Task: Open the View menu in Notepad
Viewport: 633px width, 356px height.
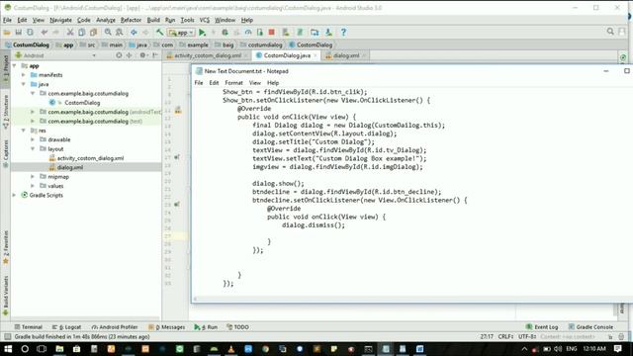Action: coord(255,83)
